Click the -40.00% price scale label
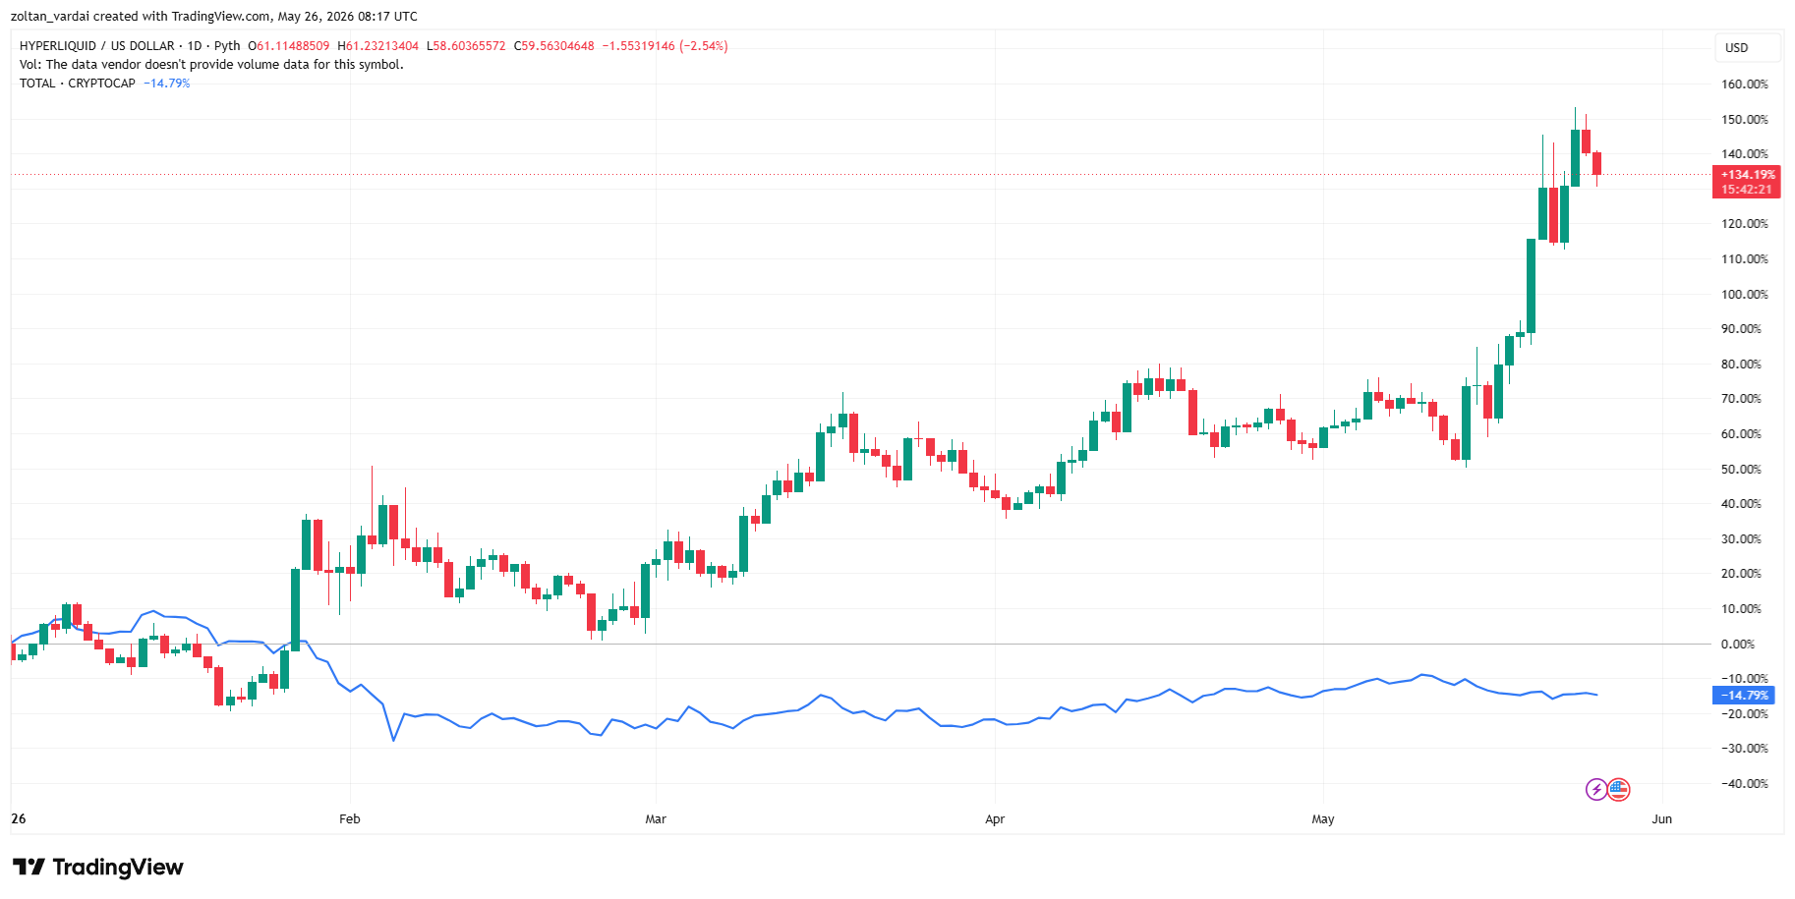 [x=1743, y=784]
